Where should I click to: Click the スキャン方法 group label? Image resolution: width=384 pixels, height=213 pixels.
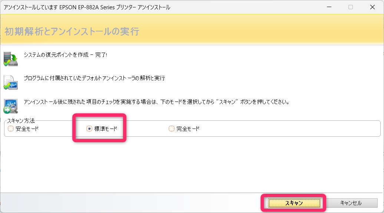point(21,121)
